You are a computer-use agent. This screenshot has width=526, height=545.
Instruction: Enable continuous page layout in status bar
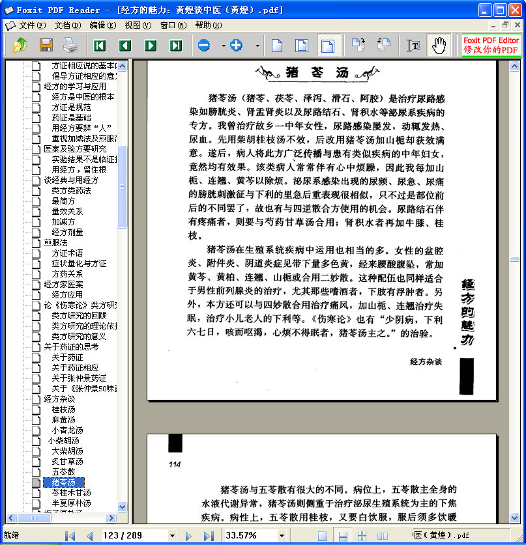pyautogui.click(x=342, y=536)
